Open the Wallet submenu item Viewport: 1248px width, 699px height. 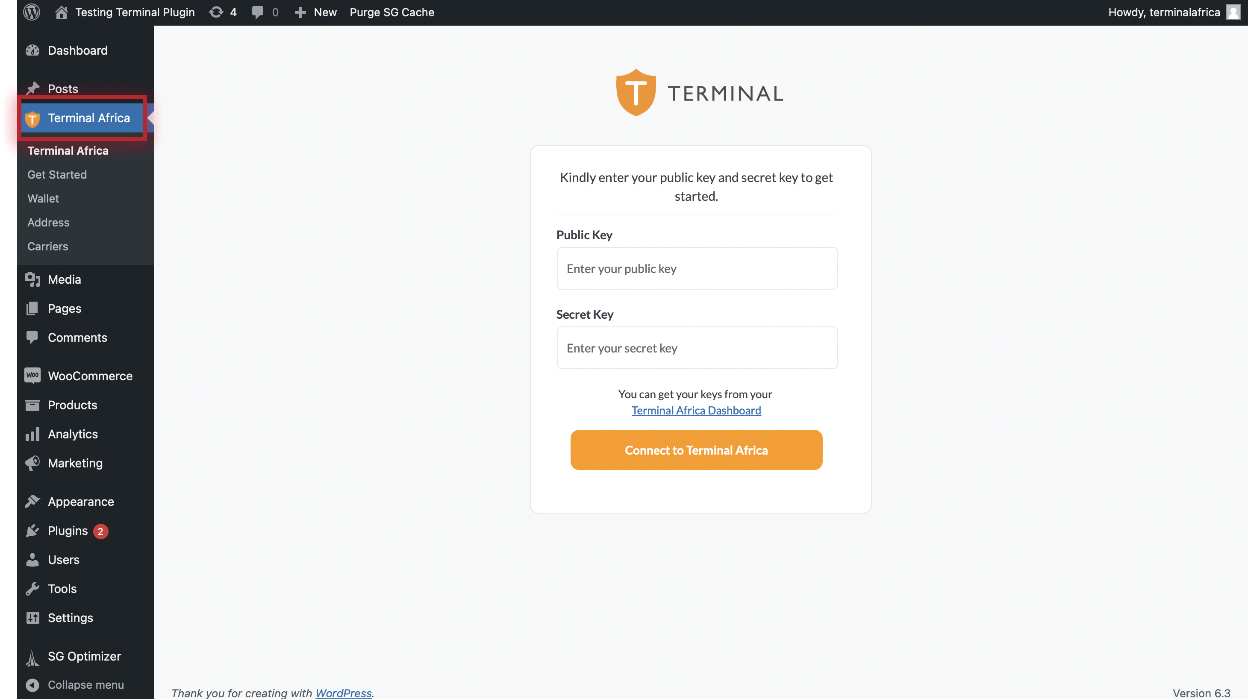(43, 199)
